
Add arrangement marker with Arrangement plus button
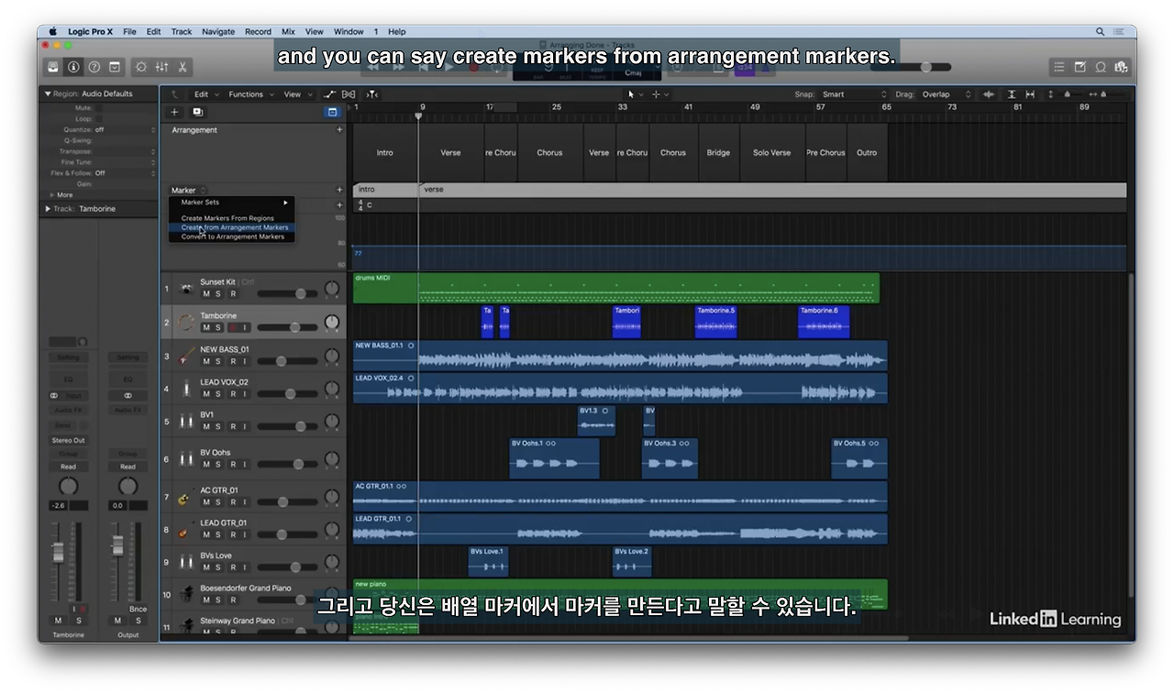[339, 130]
